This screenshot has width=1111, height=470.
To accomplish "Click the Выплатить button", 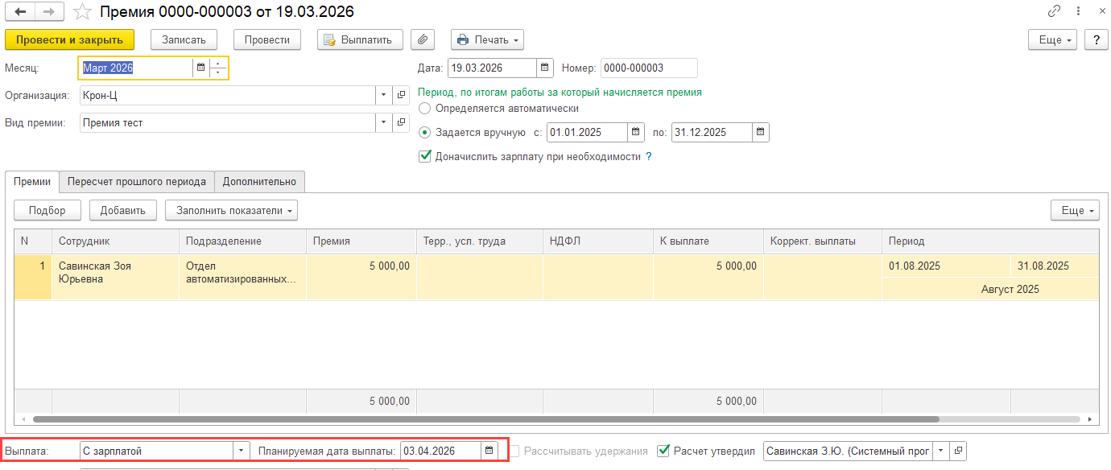I will [360, 39].
